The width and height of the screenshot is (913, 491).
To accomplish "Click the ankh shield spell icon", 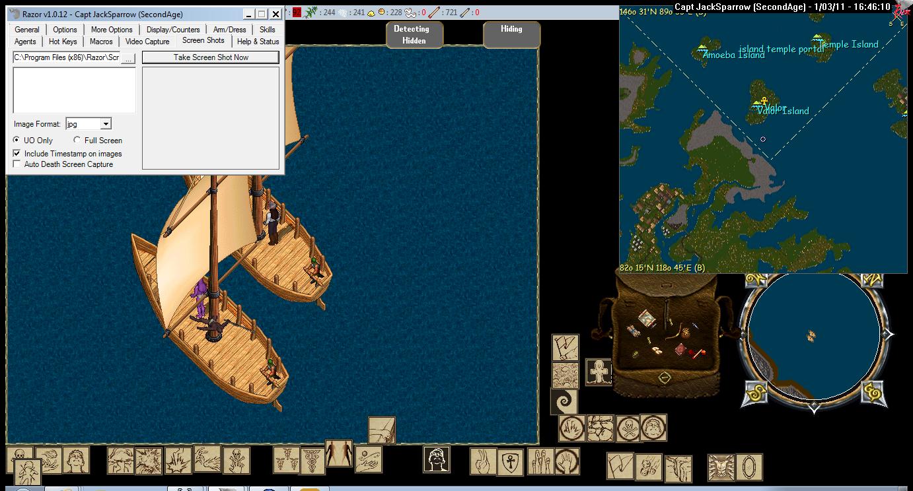I will coord(510,461).
